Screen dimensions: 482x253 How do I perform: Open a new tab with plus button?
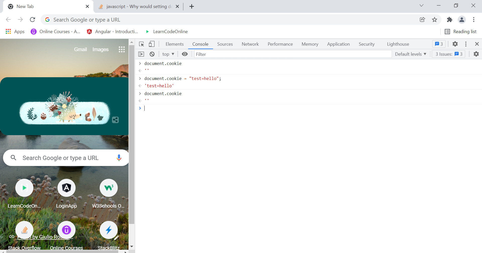(x=192, y=7)
